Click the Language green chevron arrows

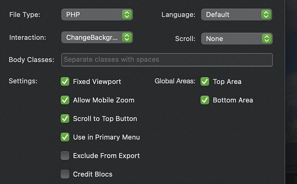coord(266,15)
